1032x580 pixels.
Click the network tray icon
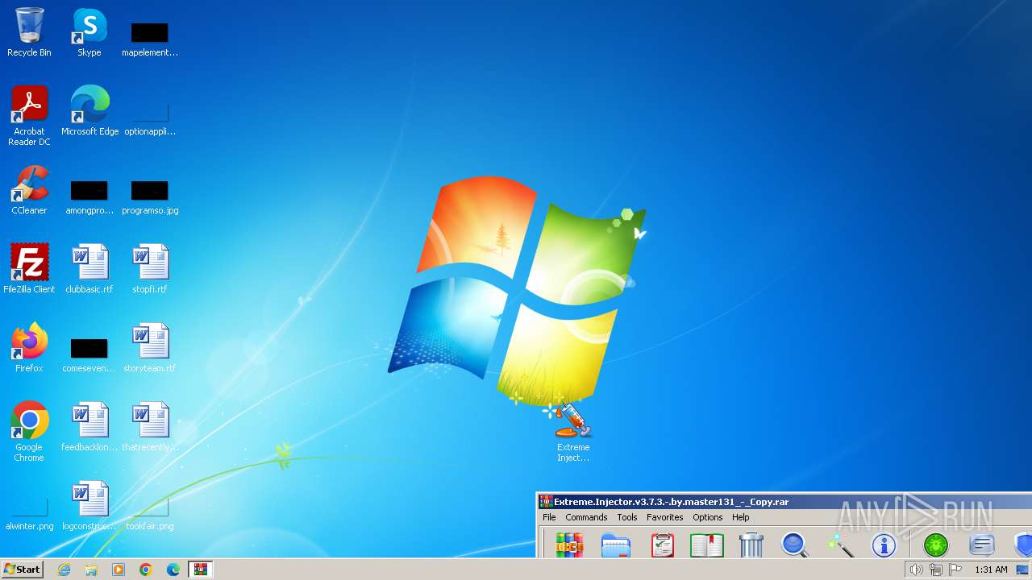point(935,570)
